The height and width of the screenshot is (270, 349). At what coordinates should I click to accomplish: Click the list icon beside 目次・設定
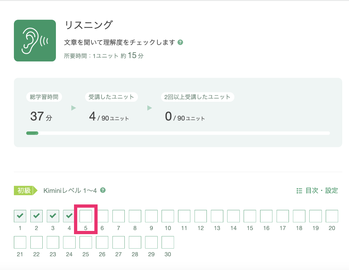pyautogui.click(x=299, y=191)
